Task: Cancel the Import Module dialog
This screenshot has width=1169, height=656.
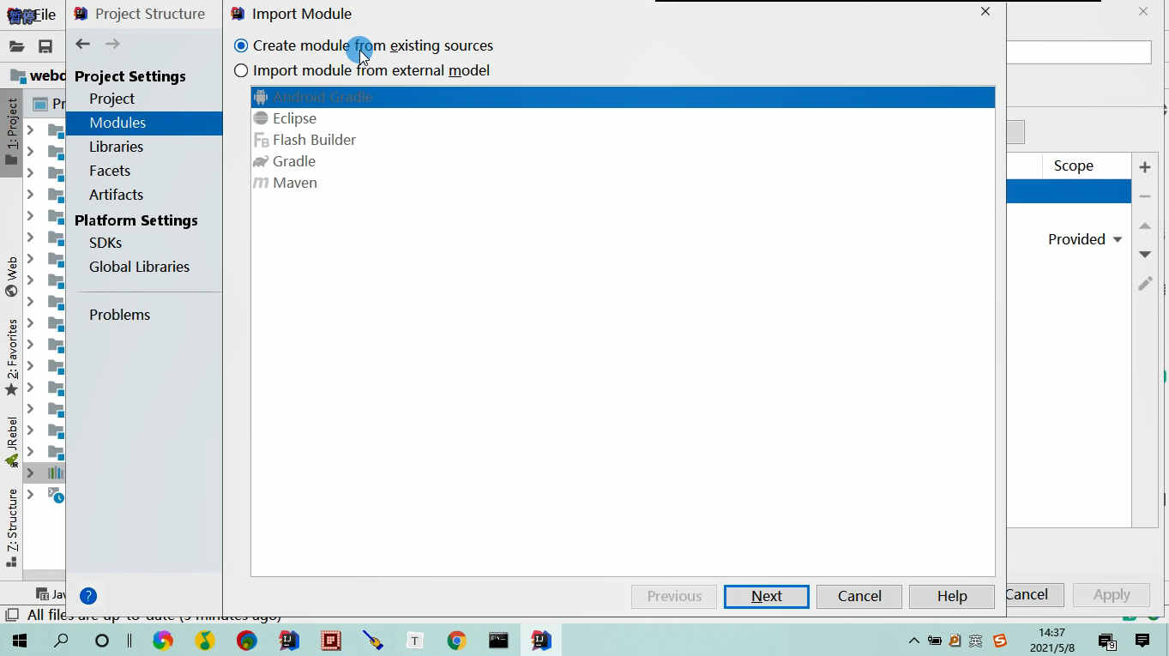Action: tap(859, 596)
